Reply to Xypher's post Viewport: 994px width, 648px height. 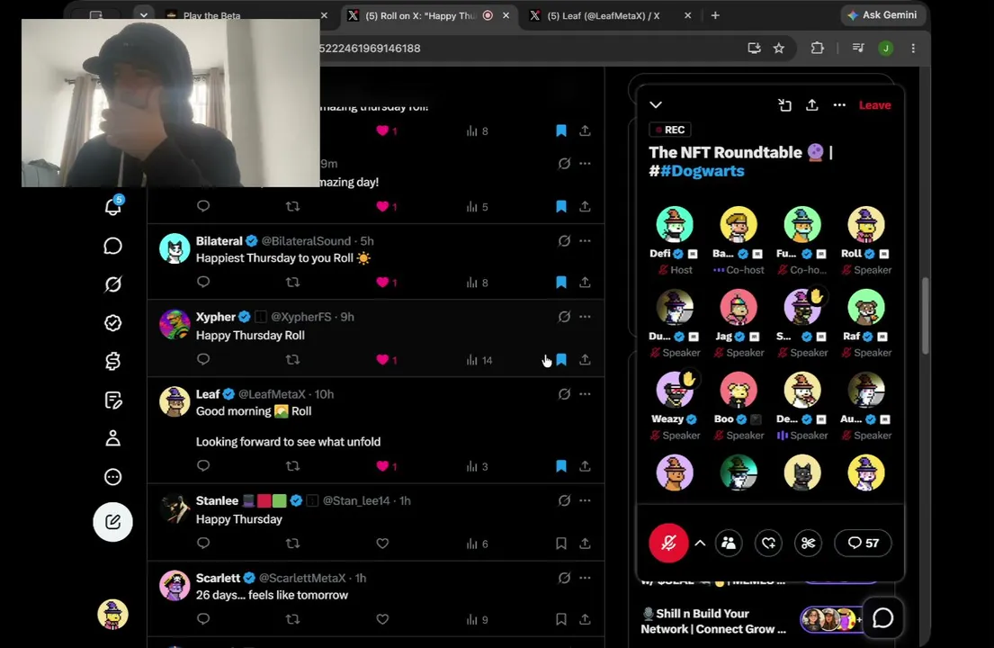pos(203,359)
